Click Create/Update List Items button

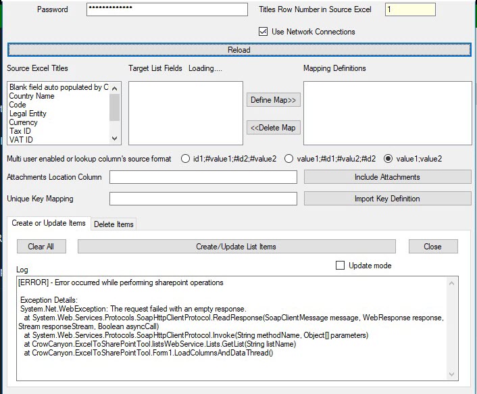(236, 247)
